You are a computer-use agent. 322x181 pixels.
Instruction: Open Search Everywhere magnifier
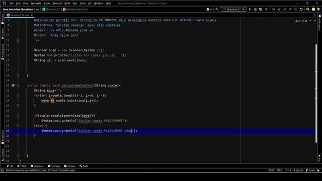(308, 9)
